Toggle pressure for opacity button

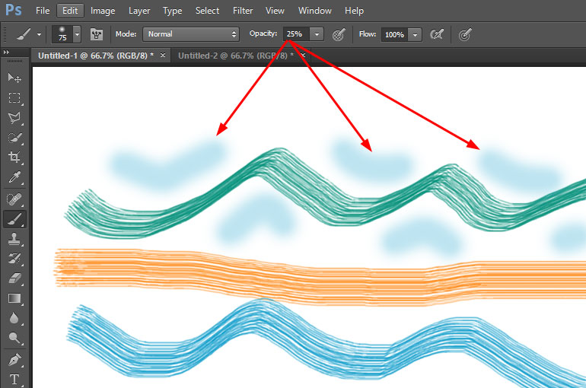click(339, 35)
